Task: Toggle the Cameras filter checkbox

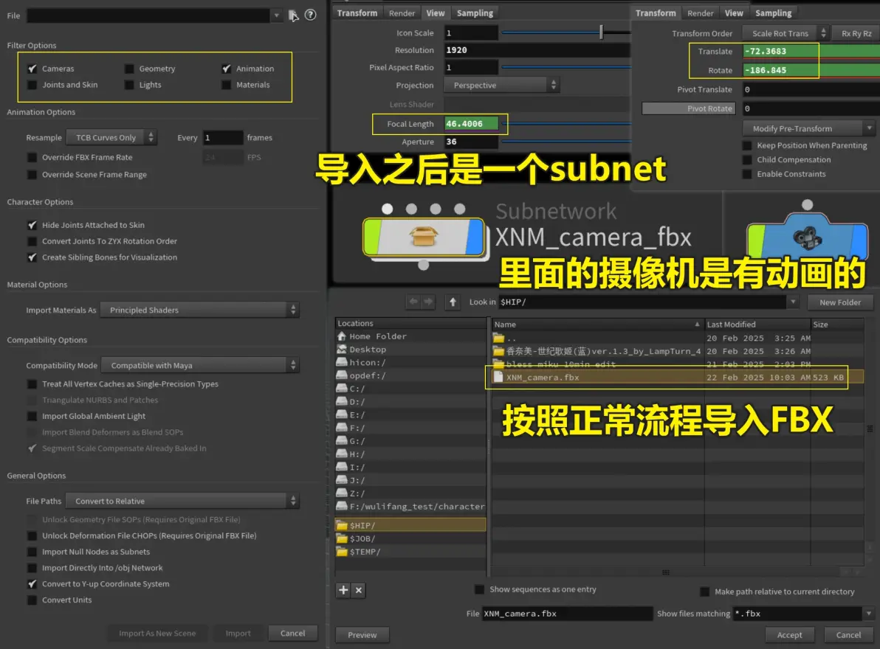Action: 32,69
